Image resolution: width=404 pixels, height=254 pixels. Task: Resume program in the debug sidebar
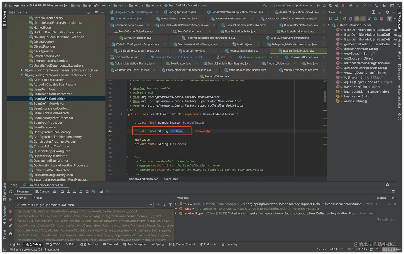coord(10,199)
